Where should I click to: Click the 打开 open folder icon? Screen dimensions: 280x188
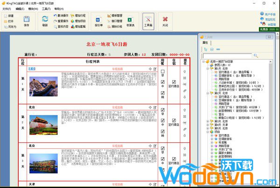click(6, 21)
